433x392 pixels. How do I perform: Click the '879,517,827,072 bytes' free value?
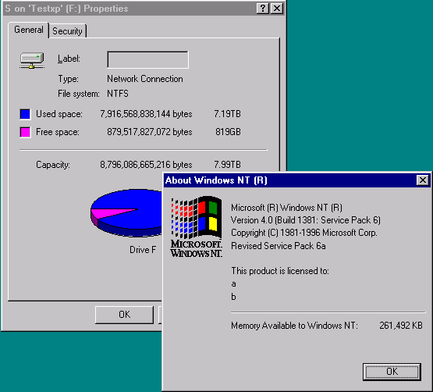pos(149,132)
